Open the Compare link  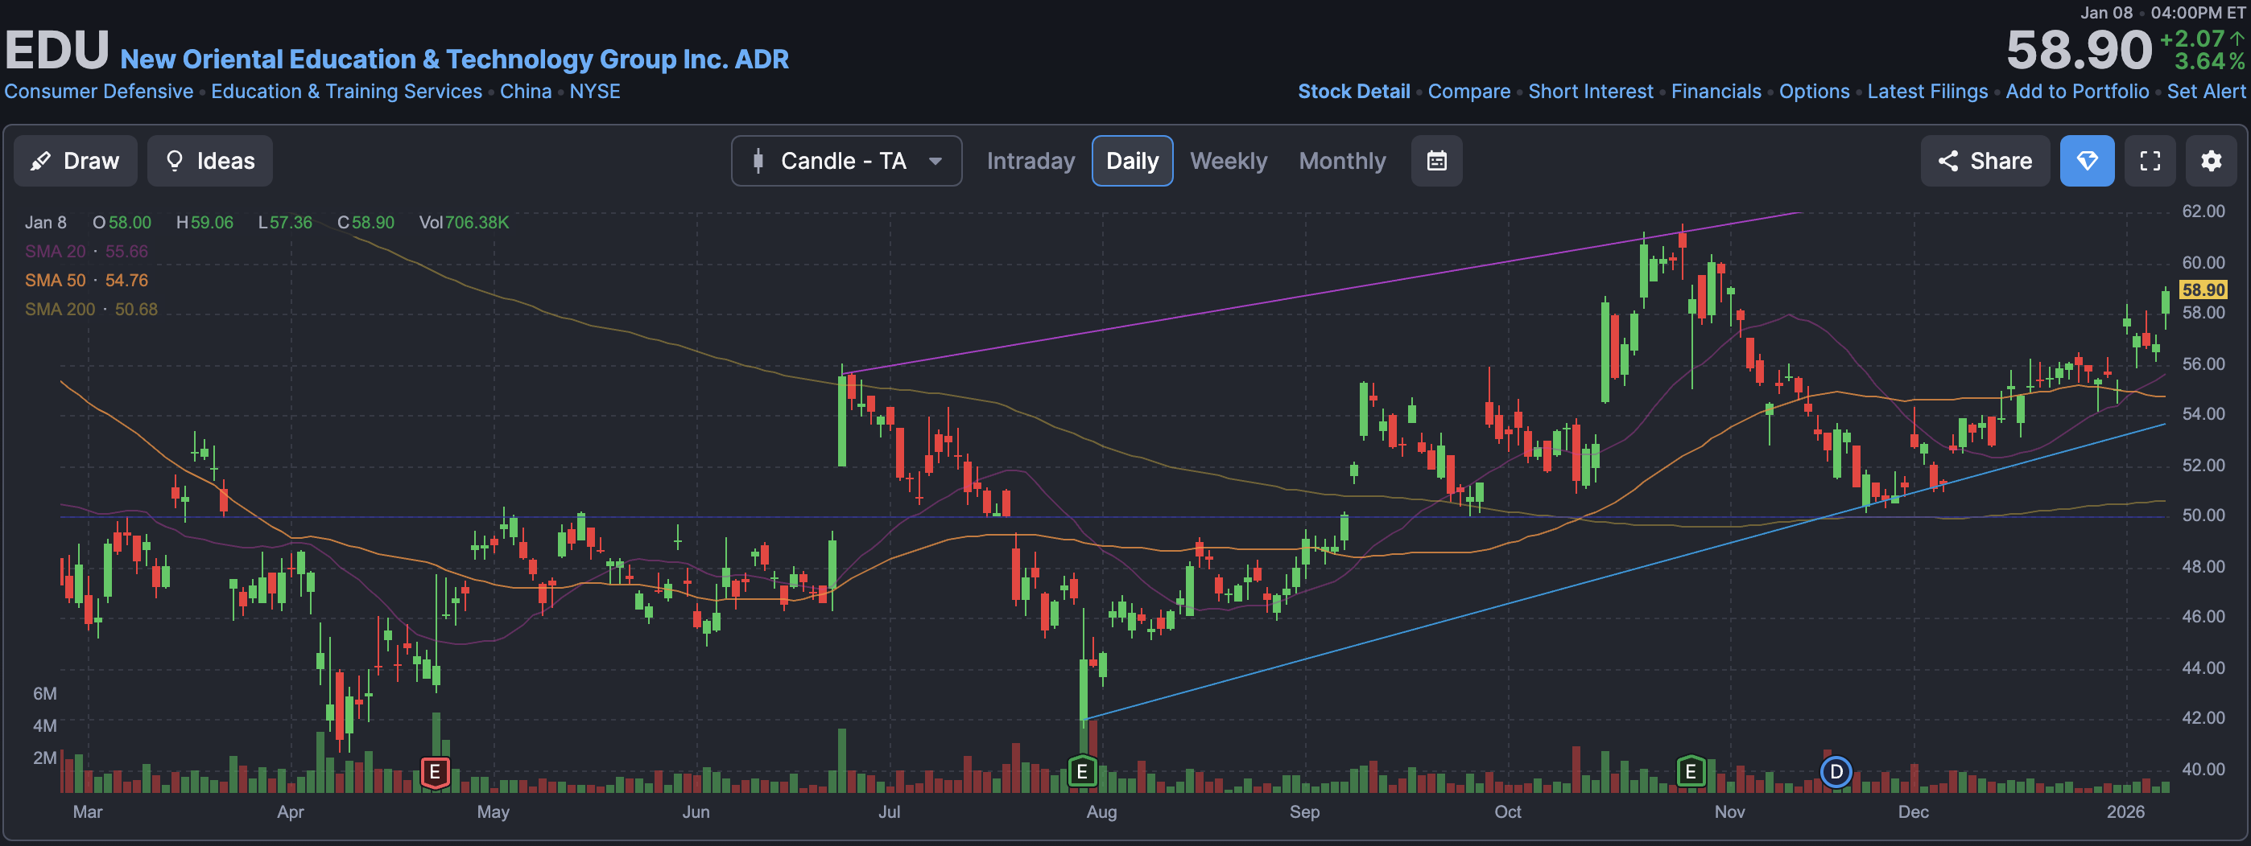tap(1468, 92)
